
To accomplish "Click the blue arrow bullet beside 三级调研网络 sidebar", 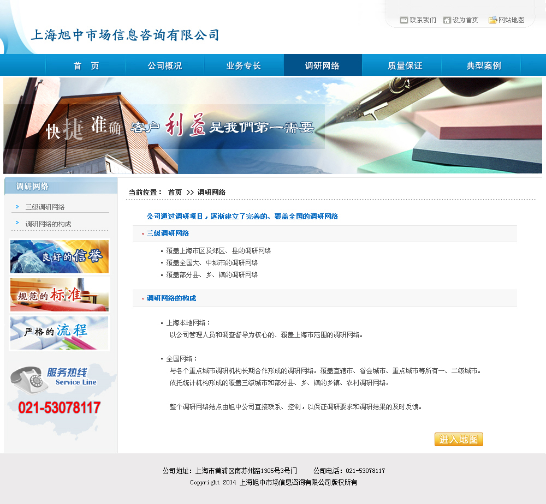I will click(x=17, y=207).
